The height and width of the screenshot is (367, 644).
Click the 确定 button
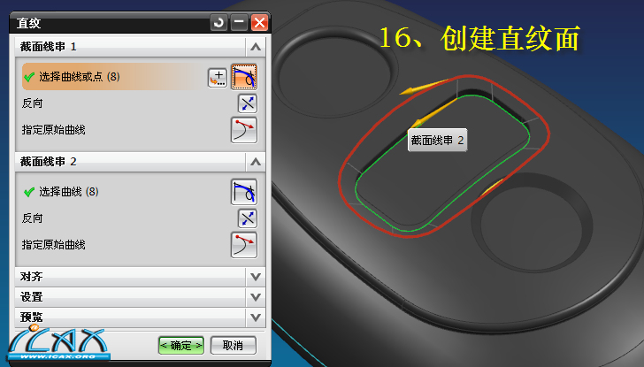click(x=181, y=346)
